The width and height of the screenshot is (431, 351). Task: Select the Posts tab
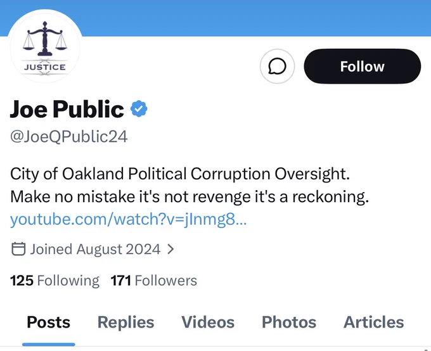point(48,322)
